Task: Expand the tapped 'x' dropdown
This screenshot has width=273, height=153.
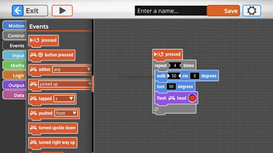Action: pyautogui.click(x=64, y=99)
